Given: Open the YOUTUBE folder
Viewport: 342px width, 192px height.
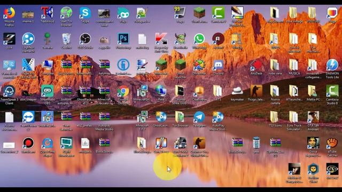Looking at the screenshot, I should [313, 13].
